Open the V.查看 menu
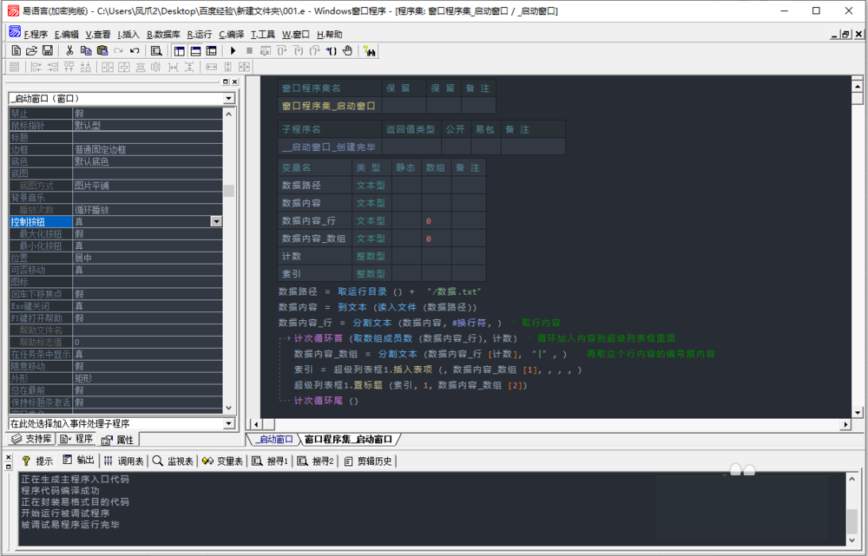 point(98,35)
